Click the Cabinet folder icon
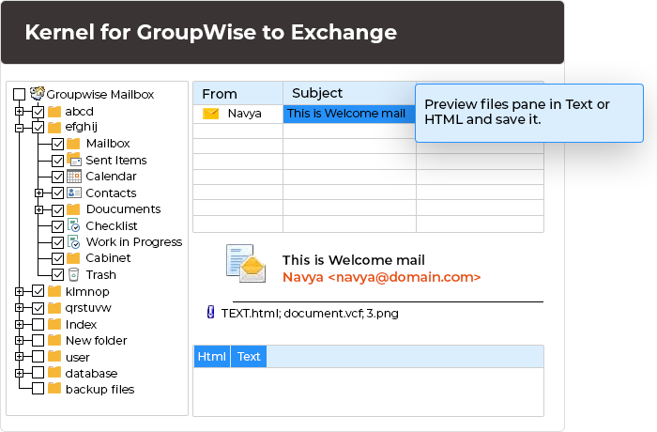The image size is (657, 432). coord(73,258)
